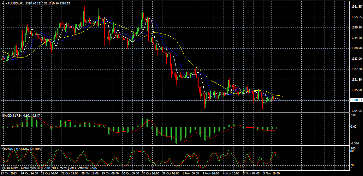Click the 1304.65 price scale label

point(356,111)
